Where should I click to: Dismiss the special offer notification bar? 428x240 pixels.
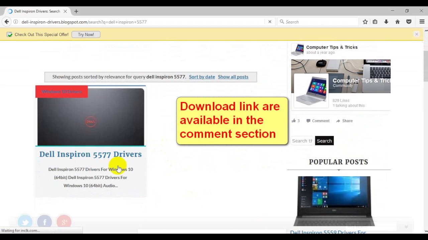point(417,34)
